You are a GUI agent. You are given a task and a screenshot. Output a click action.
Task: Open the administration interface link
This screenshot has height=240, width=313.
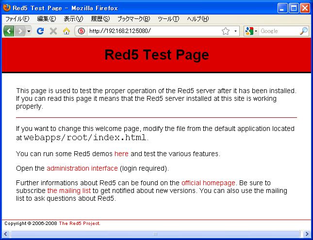point(82,168)
